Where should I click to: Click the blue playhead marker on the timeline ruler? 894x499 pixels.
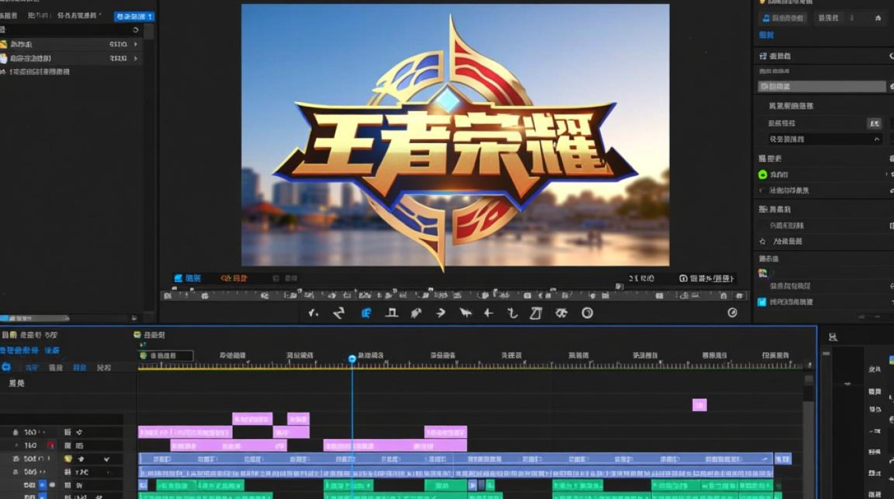tap(352, 359)
